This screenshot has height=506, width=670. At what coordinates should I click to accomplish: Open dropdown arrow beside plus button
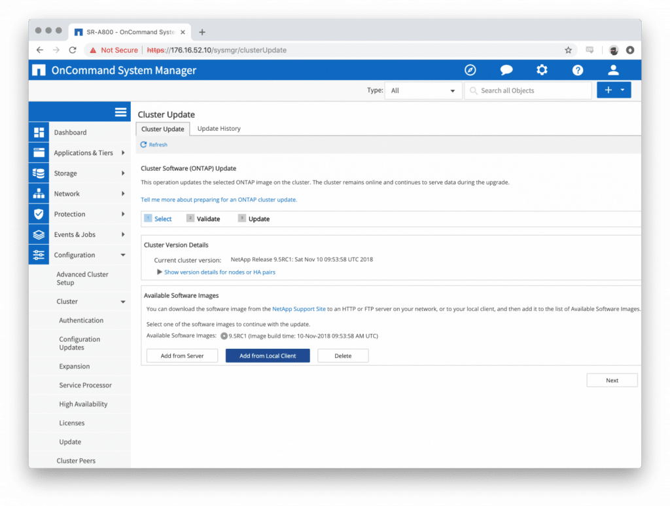tap(623, 90)
